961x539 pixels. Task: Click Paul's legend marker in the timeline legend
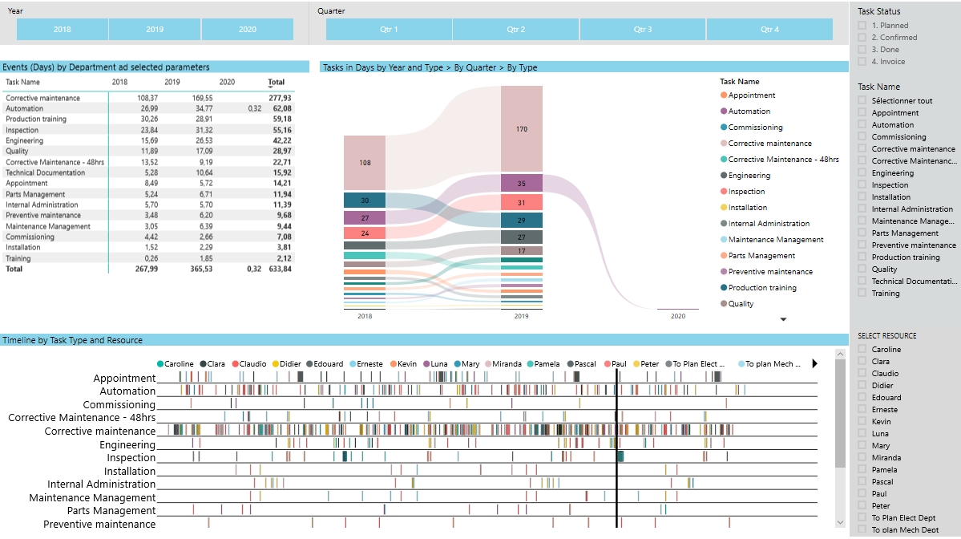[x=606, y=363]
